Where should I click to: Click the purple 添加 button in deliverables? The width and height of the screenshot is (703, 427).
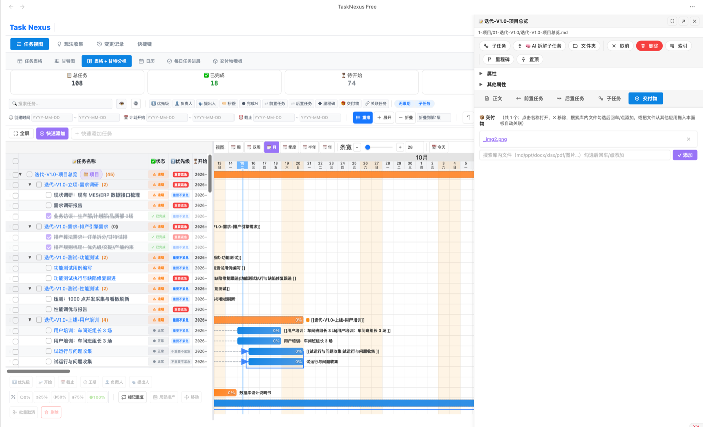[685, 155]
